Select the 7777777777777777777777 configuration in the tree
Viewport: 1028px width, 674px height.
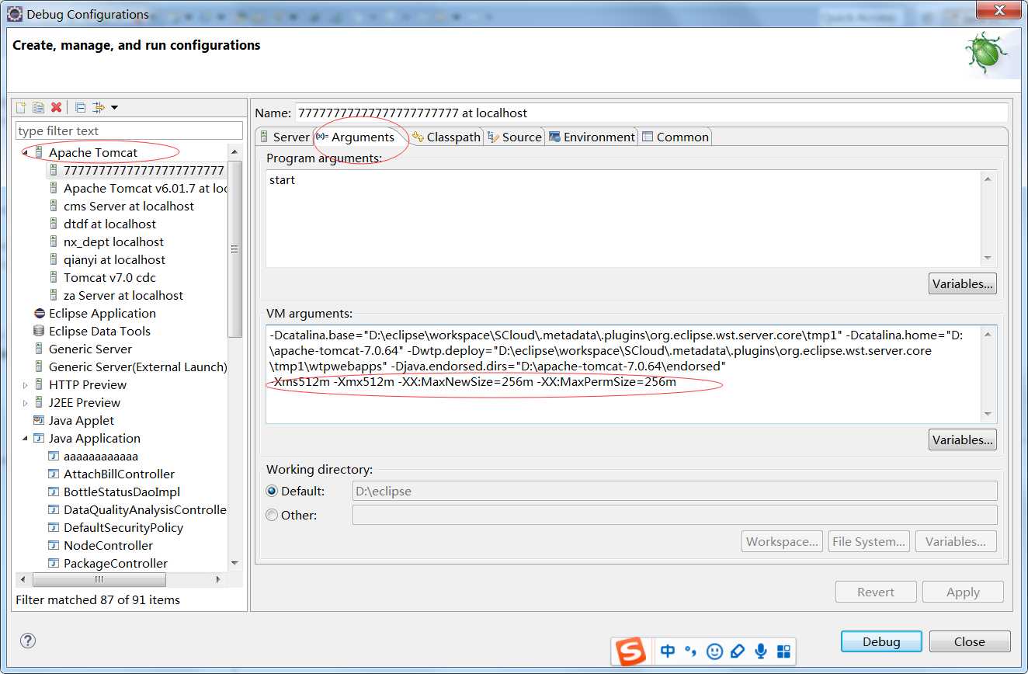[137, 170]
